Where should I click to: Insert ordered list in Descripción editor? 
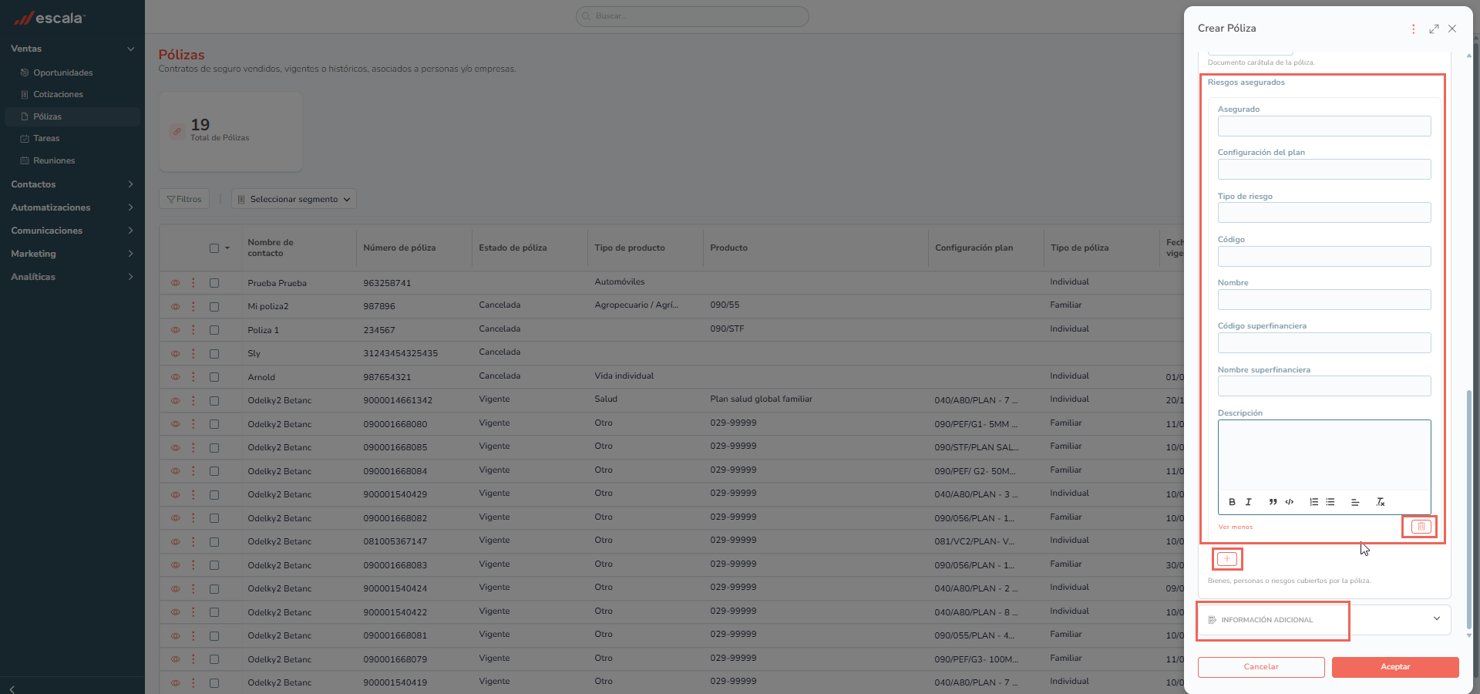1313,502
